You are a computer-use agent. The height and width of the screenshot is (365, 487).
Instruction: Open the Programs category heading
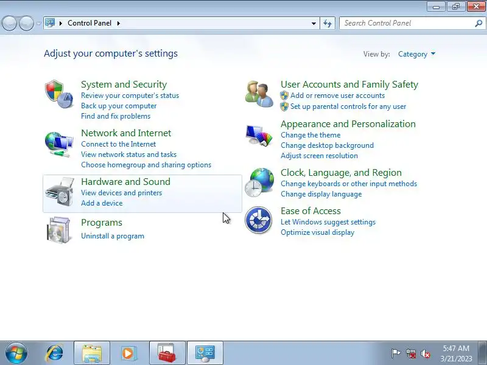tap(102, 223)
